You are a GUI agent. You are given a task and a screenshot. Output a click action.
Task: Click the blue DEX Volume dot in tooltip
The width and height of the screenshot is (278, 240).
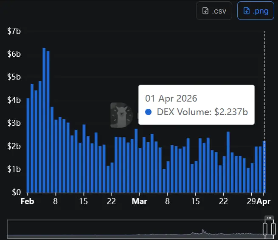pos(149,112)
